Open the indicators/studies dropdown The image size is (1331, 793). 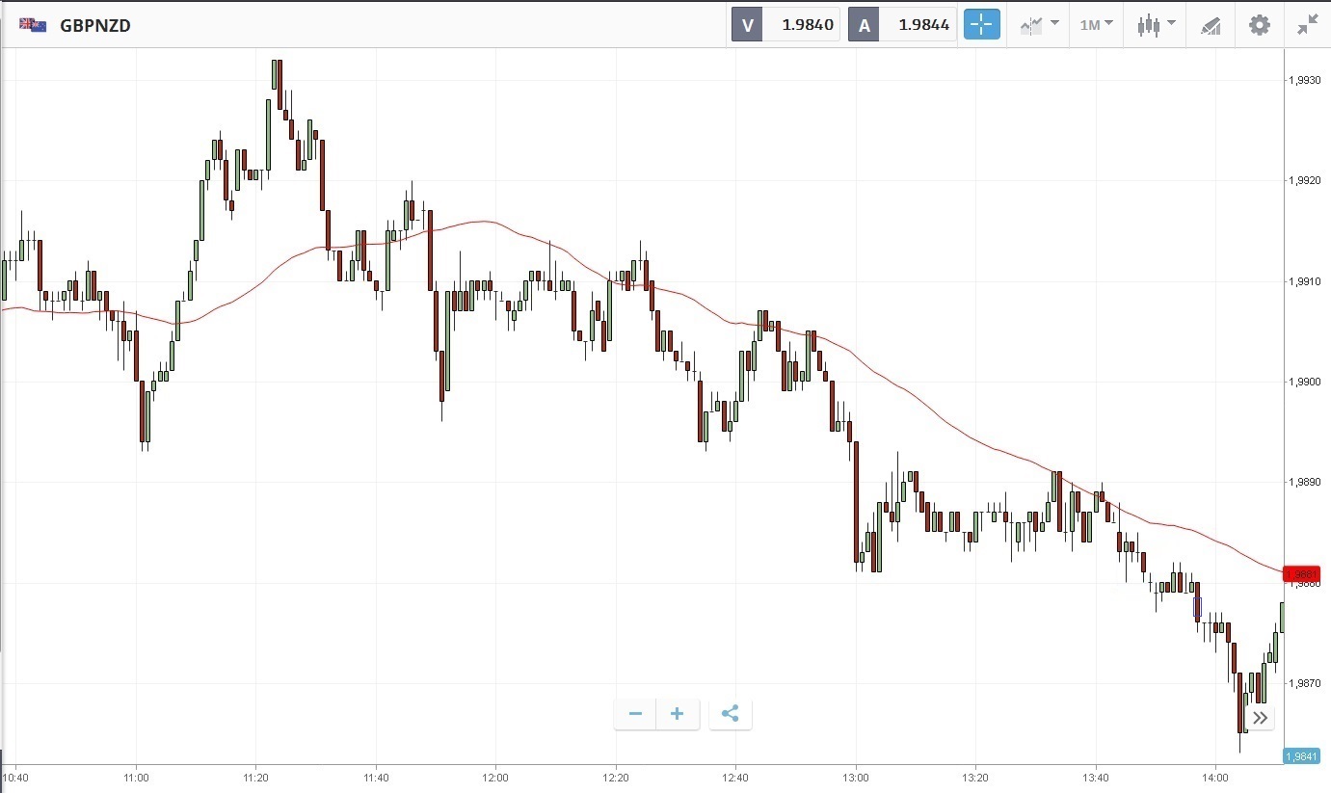(x=1040, y=25)
